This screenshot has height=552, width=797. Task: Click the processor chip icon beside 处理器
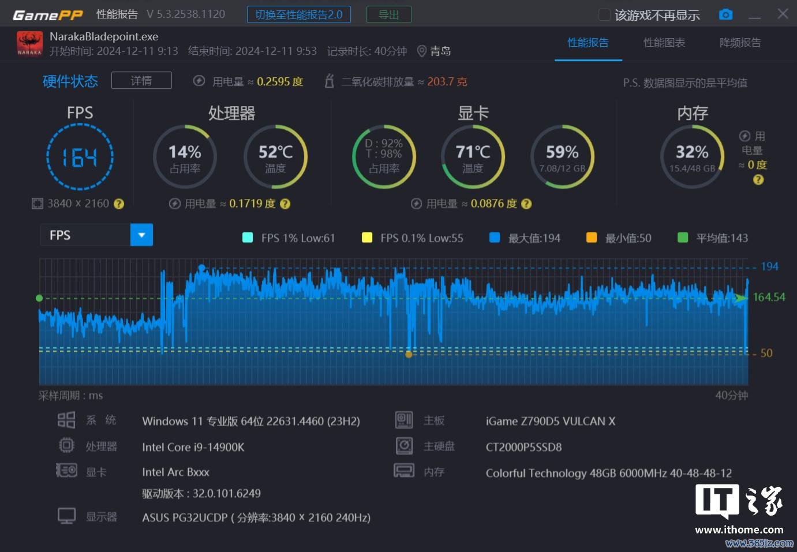point(66,445)
